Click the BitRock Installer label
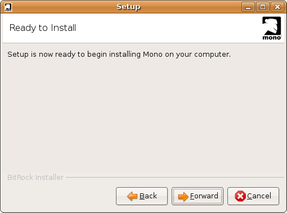The height and width of the screenshot is (213, 287). click(x=35, y=177)
